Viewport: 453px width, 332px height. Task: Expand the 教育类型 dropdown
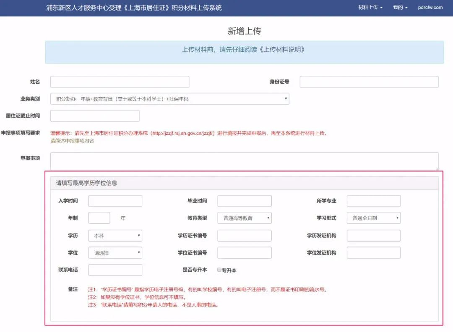click(244, 218)
